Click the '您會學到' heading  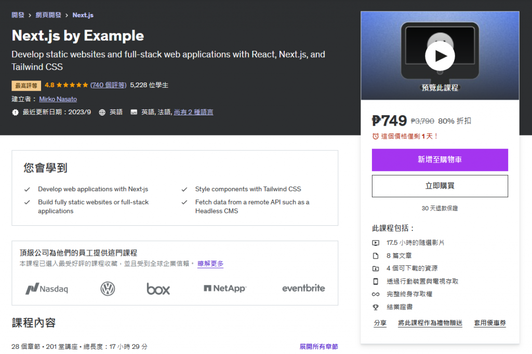(46, 168)
